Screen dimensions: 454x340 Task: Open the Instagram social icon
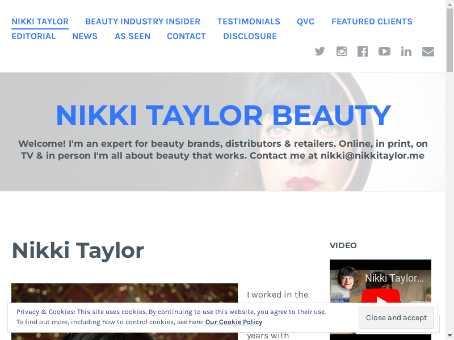(342, 52)
